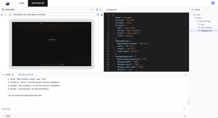The height and width of the screenshot is (118, 218).
Task: Select the home folder in the tree
Action: tap(198, 15)
